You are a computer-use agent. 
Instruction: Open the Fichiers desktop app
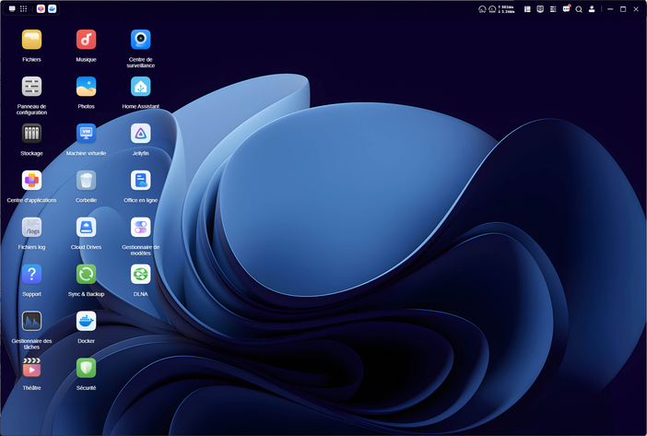[x=31, y=40]
